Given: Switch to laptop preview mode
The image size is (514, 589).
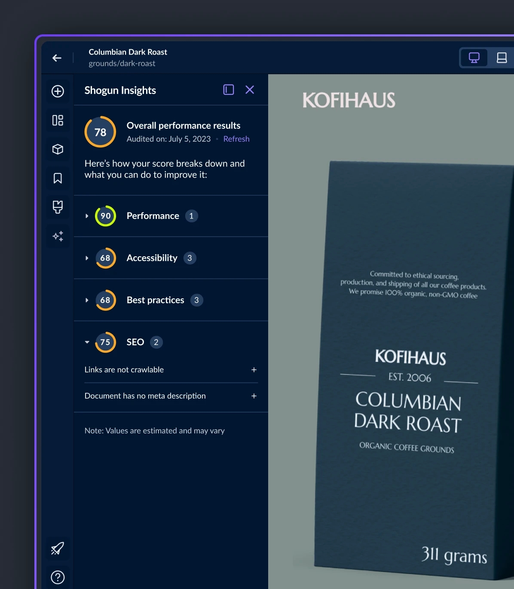Looking at the screenshot, I should click(x=502, y=58).
